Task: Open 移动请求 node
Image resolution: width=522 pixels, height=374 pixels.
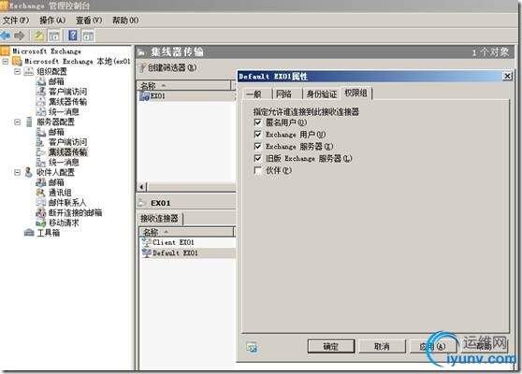Action: (64, 223)
